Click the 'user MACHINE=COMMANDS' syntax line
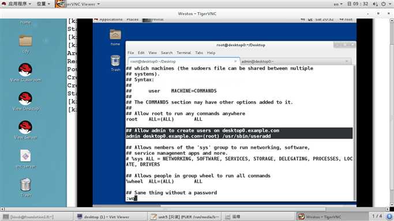Image resolution: width=394 pixels, height=221 pixels. coord(182,91)
